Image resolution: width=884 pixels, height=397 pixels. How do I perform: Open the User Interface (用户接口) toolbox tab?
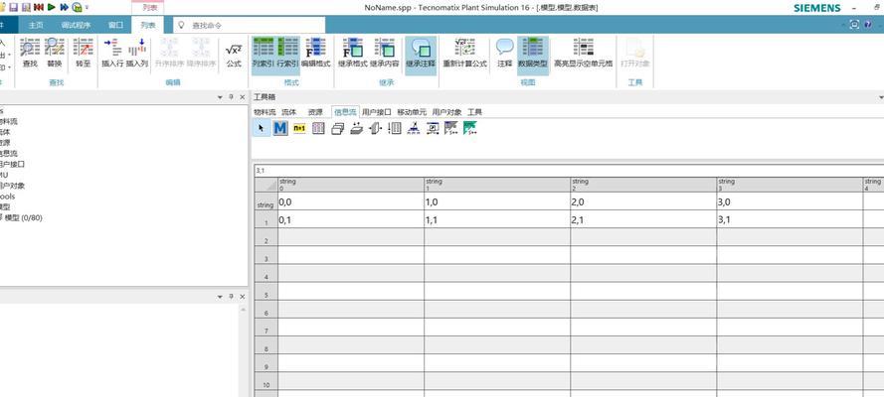click(x=377, y=112)
